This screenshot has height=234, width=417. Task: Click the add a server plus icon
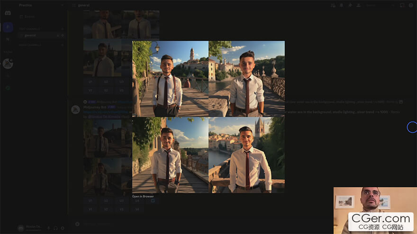(x=8, y=76)
